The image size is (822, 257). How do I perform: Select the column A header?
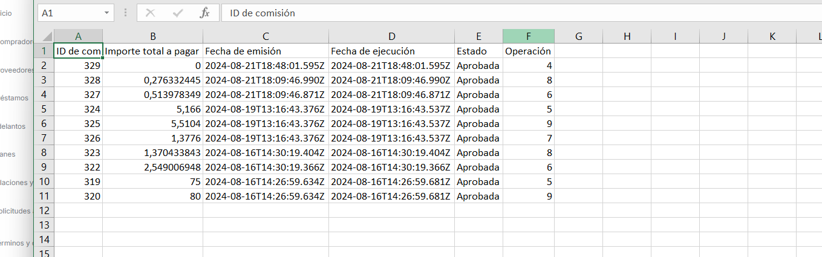click(x=78, y=36)
